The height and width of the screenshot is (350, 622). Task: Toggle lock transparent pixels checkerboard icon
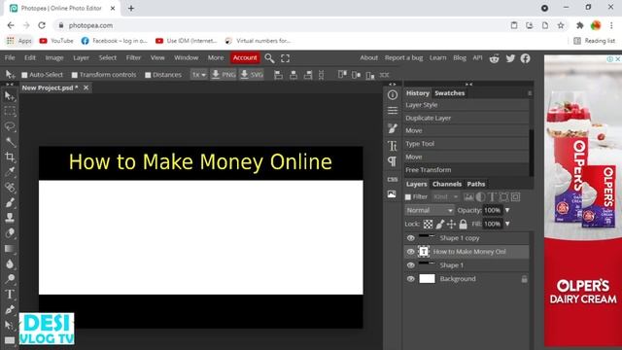point(428,225)
